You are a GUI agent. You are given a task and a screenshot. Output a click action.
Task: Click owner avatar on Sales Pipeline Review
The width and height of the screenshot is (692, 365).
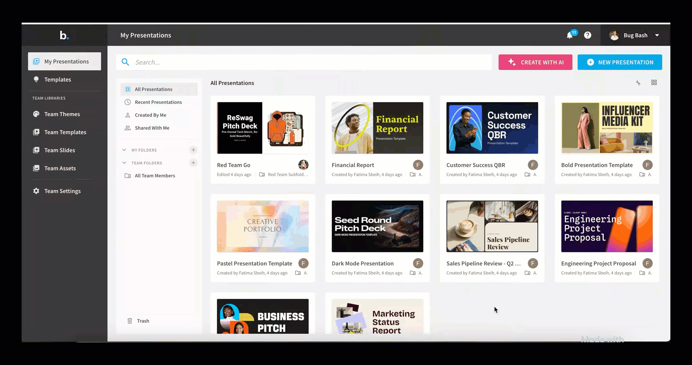[x=533, y=263]
